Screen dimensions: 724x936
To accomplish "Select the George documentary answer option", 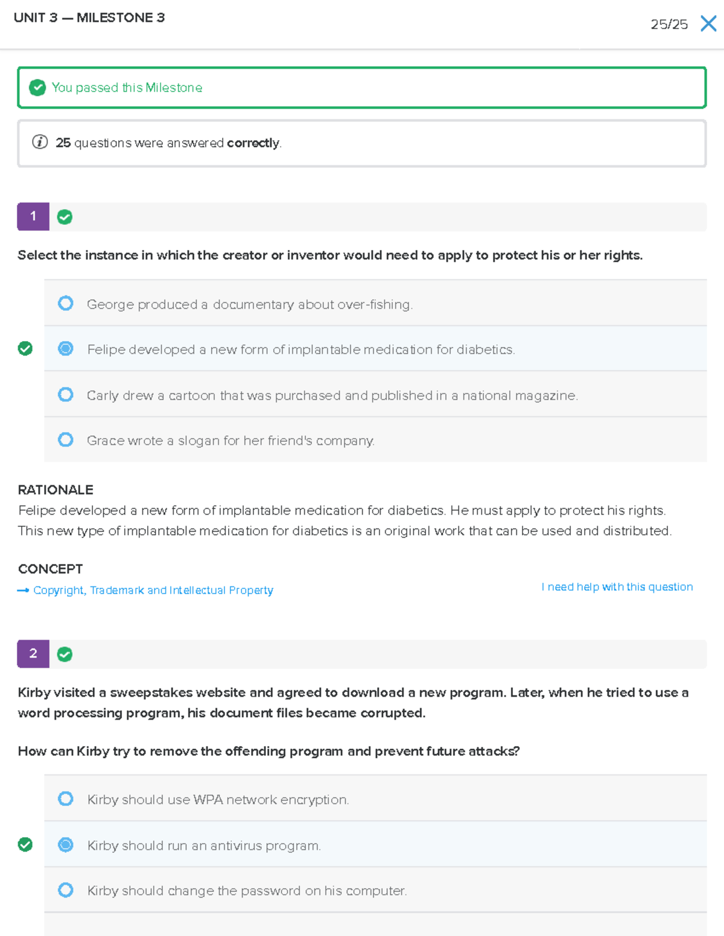I will click(66, 303).
